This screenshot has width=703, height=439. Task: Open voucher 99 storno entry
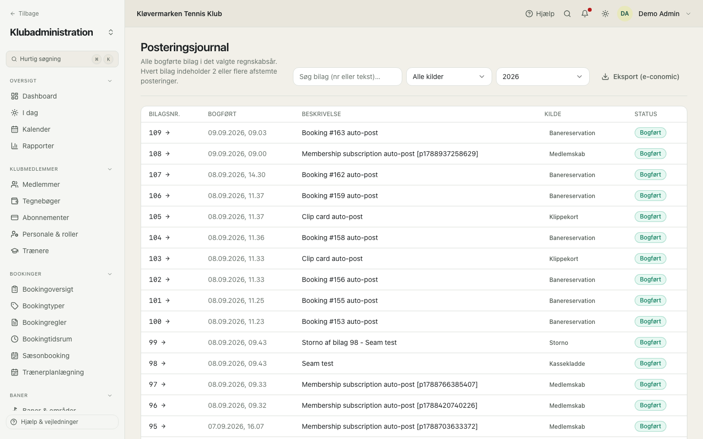[x=158, y=342]
